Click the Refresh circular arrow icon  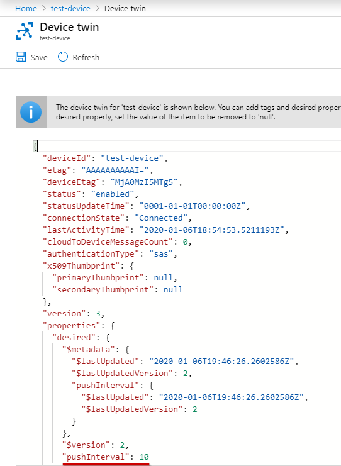point(63,57)
